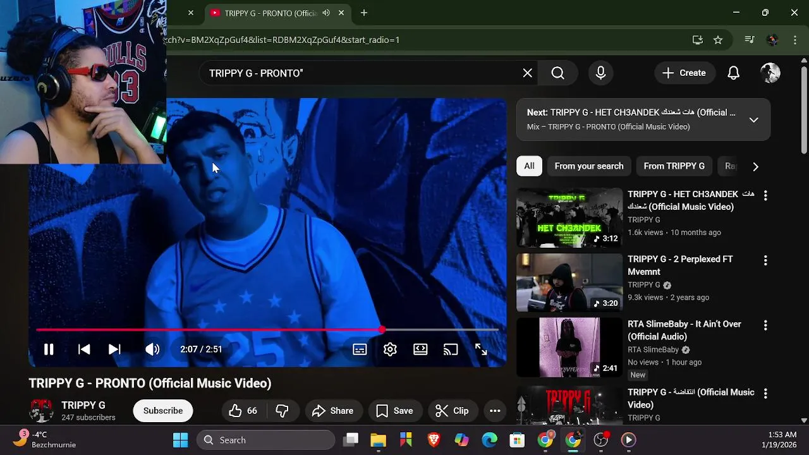Skip to next video
This screenshot has height=455, width=809.
click(x=114, y=349)
